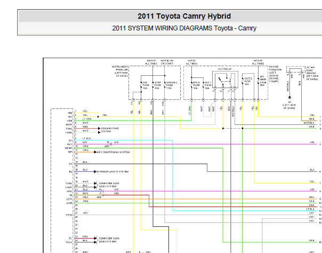The image size is (322, 253).
Task: Click the COOLING FANS SYSTEM reference
Action: [110, 130]
